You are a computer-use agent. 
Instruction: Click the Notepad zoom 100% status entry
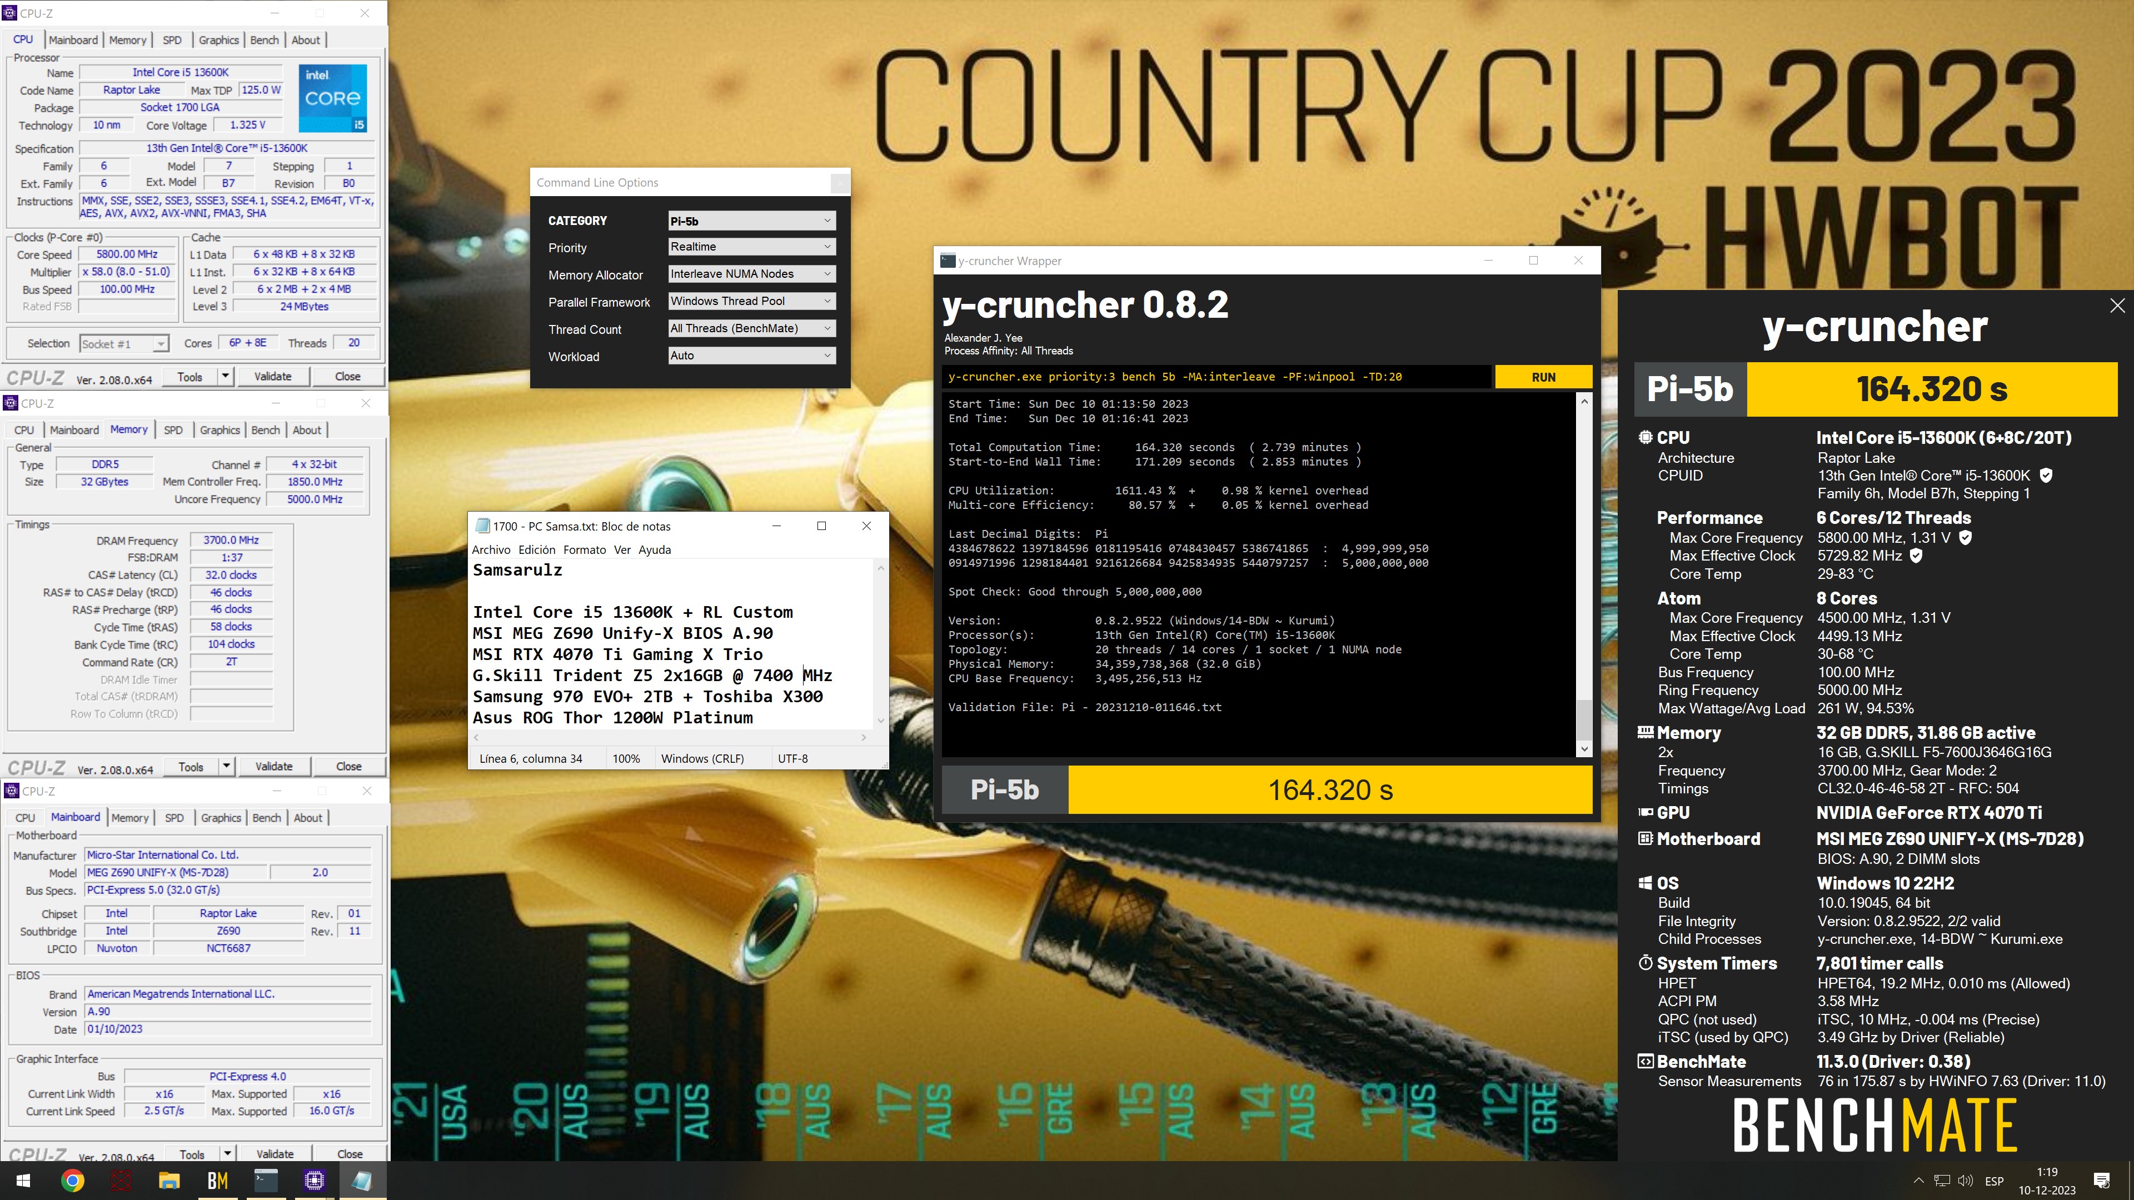tap(626, 758)
